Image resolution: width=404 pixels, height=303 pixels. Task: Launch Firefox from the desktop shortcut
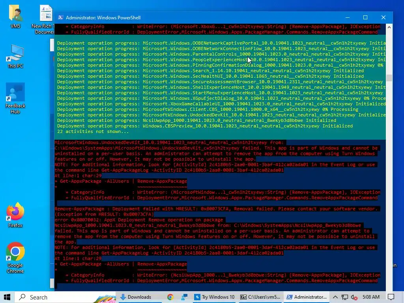point(15,215)
